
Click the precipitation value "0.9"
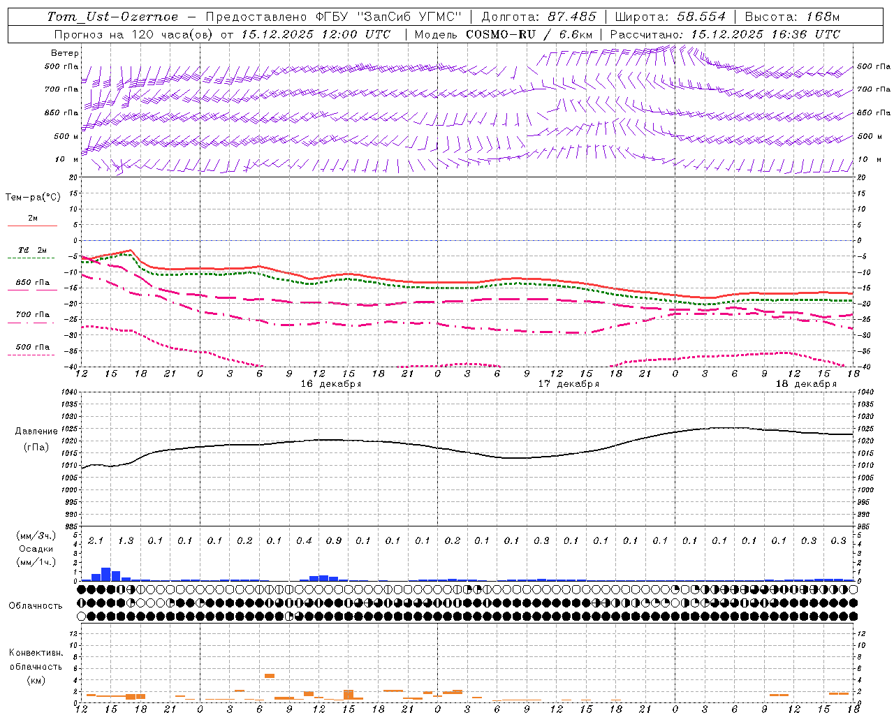pos(333,540)
